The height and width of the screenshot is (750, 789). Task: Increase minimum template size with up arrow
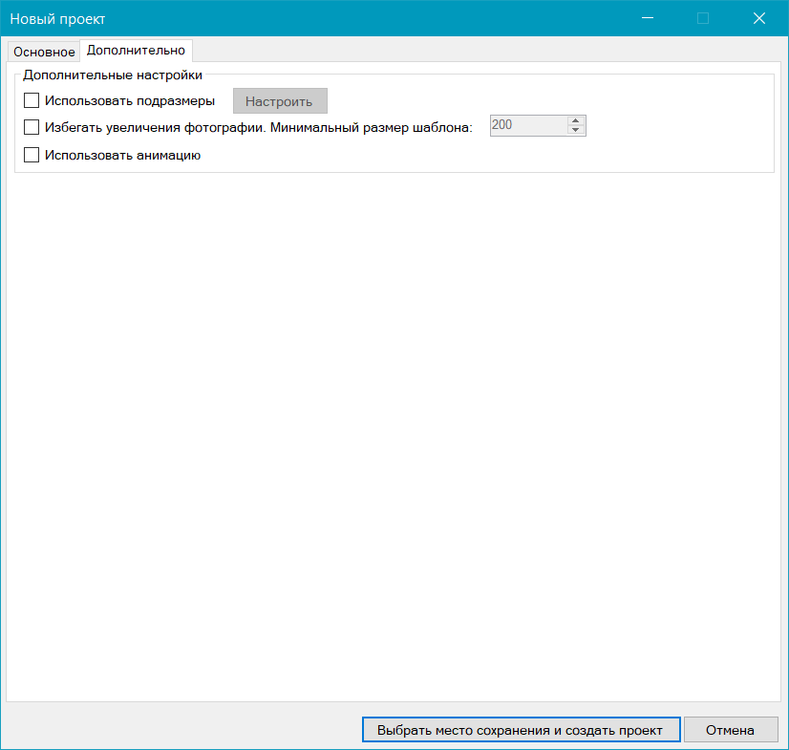click(575, 120)
